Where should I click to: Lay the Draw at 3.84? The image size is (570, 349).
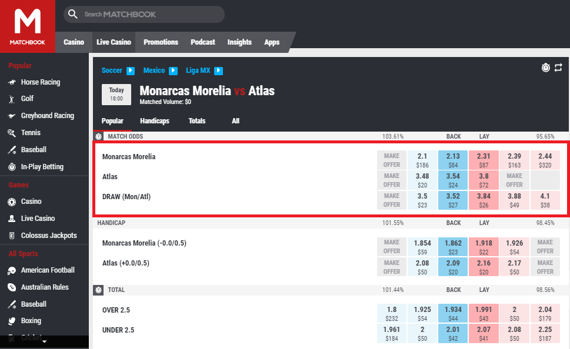point(484,200)
